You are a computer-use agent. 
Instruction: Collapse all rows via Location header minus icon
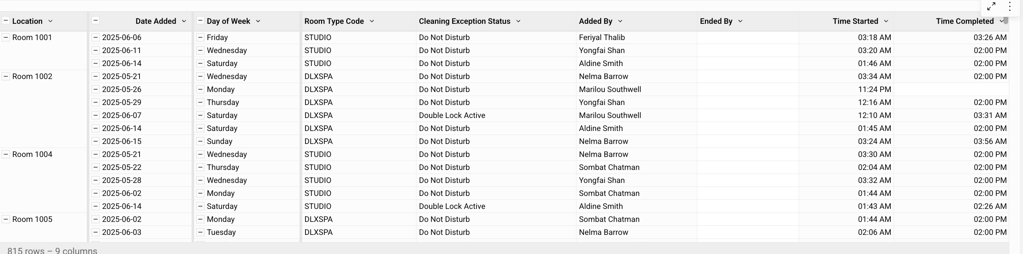click(5, 21)
